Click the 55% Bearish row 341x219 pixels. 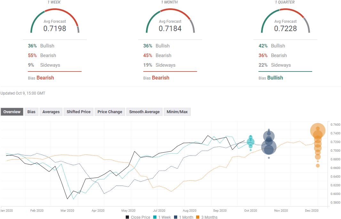(x=42, y=55)
